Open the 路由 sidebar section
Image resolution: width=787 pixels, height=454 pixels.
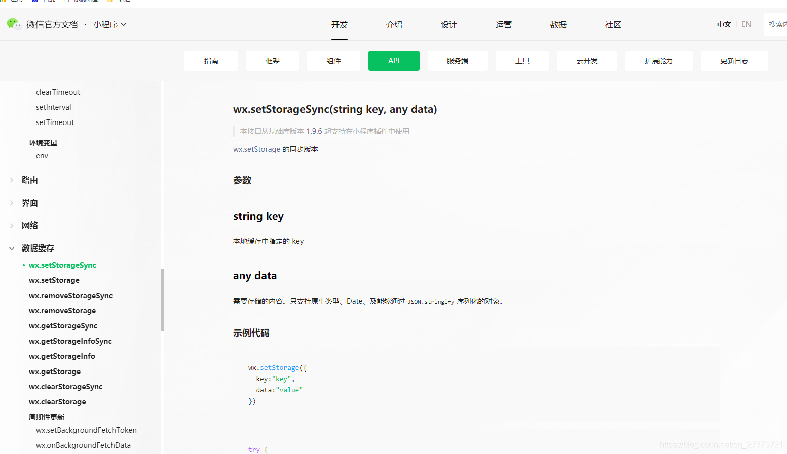(30, 180)
